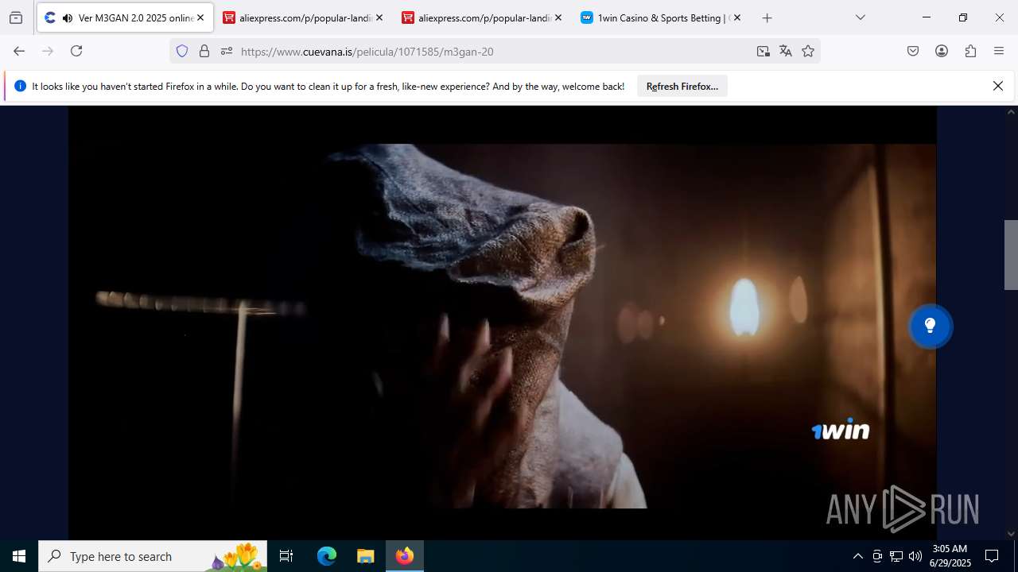The height and width of the screenshot is (572, 1018).
Task: Open picture-in-picture from address bar
Action: coord(763,51)
